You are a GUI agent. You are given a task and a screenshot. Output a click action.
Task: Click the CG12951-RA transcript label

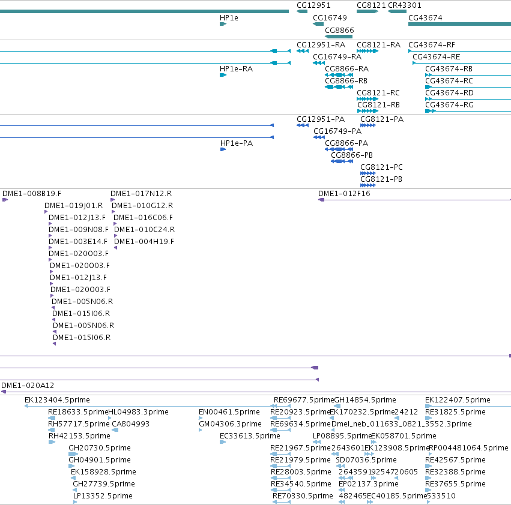pos(321,45)
